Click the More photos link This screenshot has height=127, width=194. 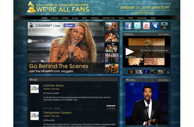click(x=164, y=80)
